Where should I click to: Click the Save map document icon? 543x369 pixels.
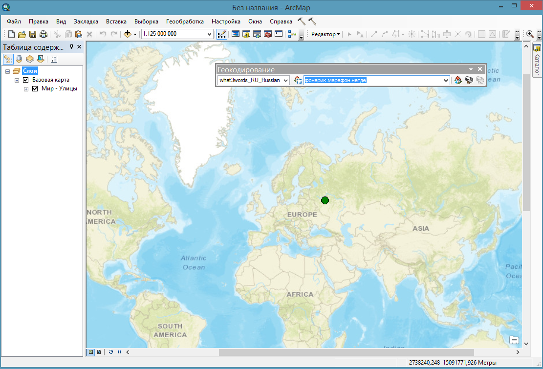33,34
